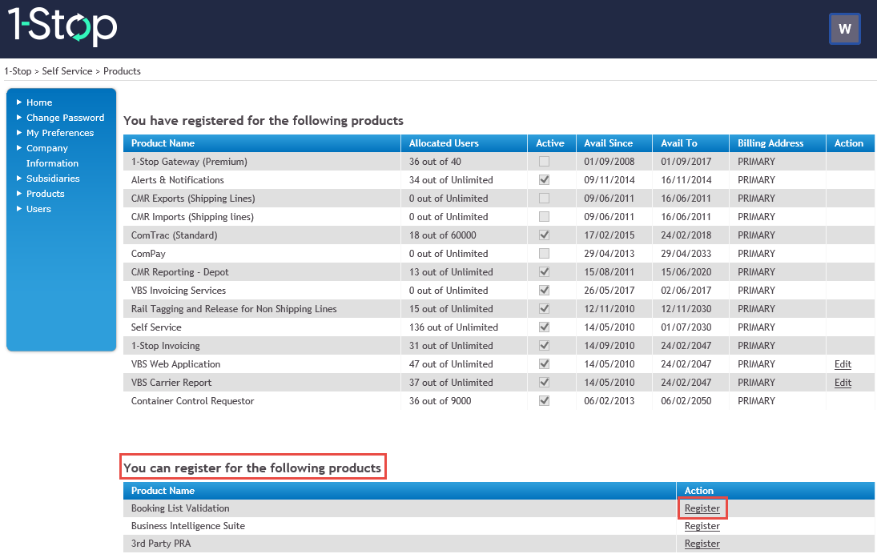Image resolution: width=877 pixels, height=558 pixels.
Task: Toggle Active checkbox for VBS Carrier Report
Action: pyautogui.click(x=544, y=383)
